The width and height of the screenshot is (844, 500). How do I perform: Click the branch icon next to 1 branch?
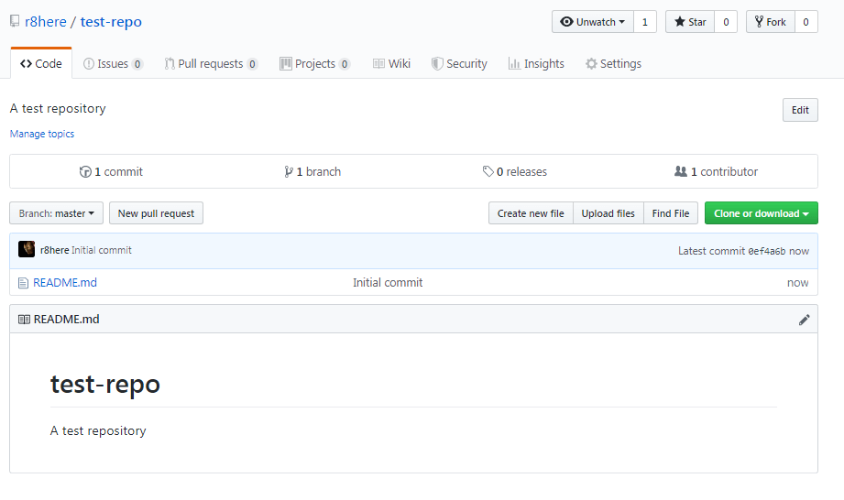289,171
